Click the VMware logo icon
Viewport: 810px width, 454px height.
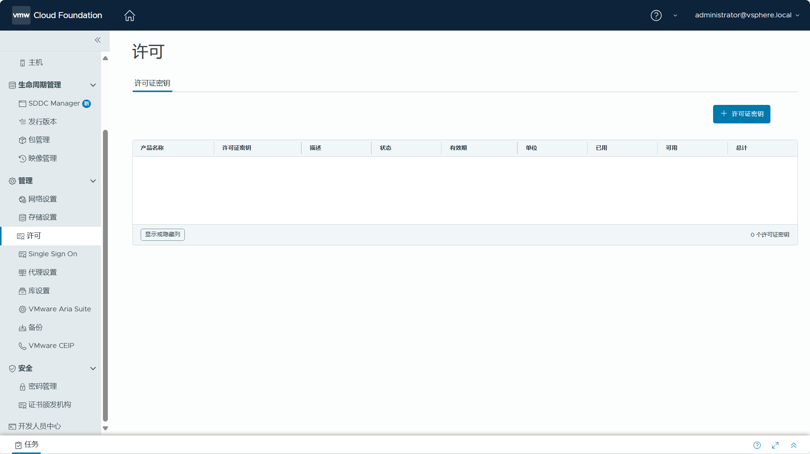point(21,15)
